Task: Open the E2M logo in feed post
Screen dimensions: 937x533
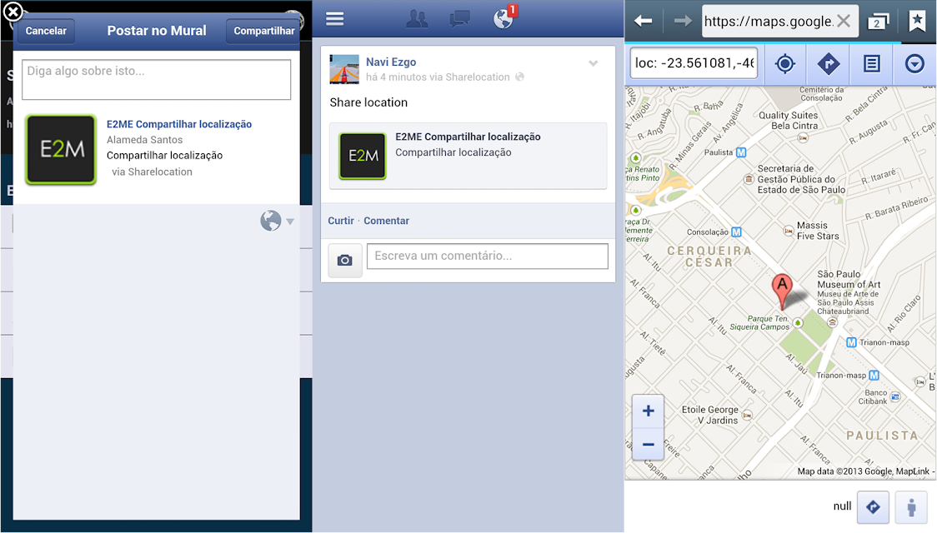Action: pos(363,156)
